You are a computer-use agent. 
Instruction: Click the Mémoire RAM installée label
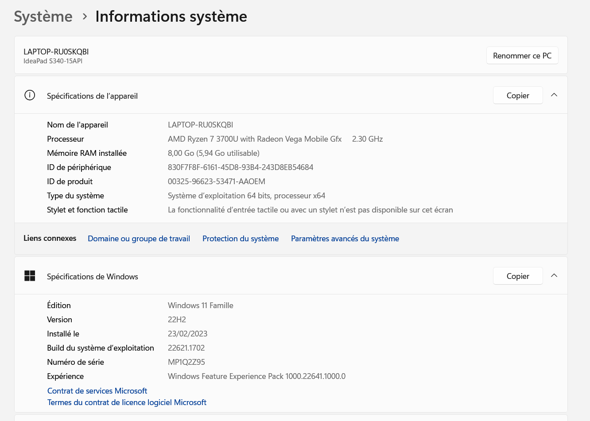[x=87, y=153]
